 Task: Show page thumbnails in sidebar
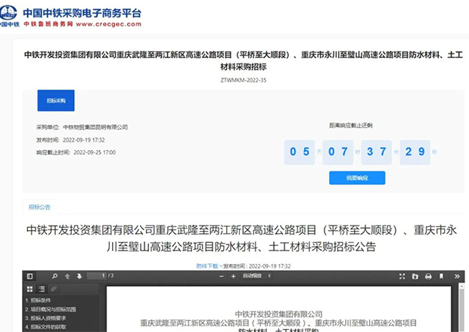click(30, 289)
